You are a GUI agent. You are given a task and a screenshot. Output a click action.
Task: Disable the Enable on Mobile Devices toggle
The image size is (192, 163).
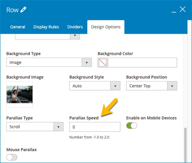(x=132, y=126)
